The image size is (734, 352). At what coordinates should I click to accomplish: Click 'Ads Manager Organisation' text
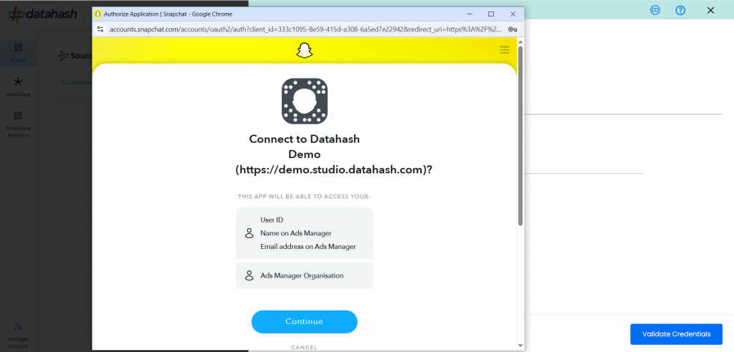(x=302, y=275)
